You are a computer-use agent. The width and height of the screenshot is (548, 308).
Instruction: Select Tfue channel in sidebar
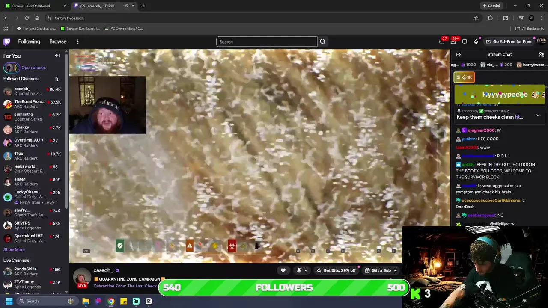33,156
